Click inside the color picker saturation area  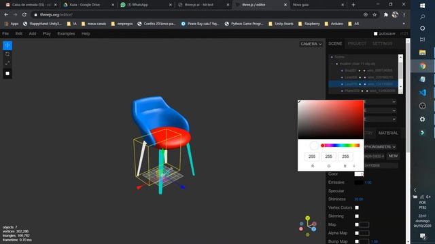tap(331, 119)
